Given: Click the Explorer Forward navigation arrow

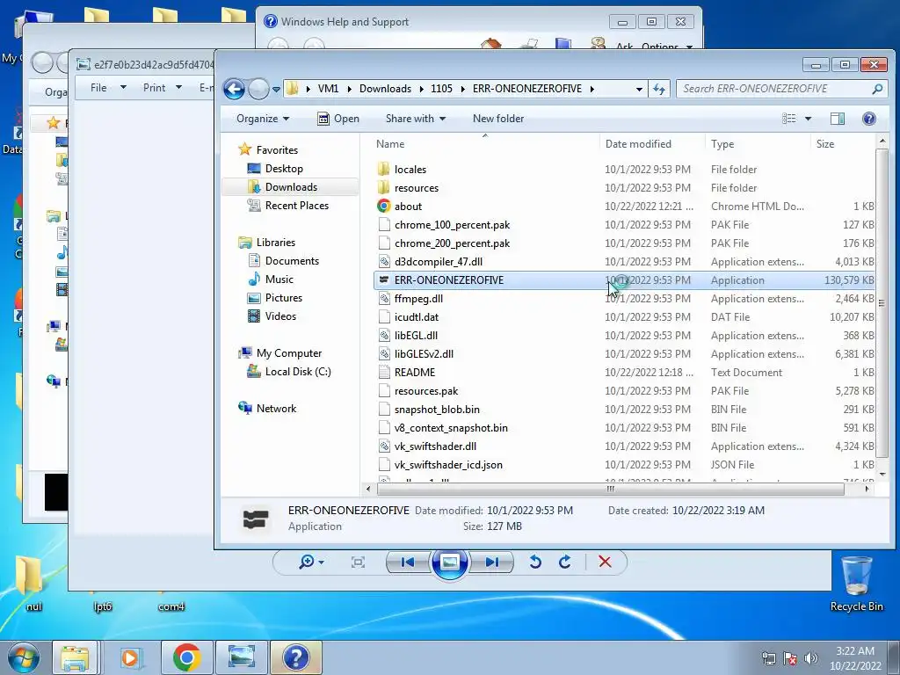Looking at the screenshot, I should point(258,89).
